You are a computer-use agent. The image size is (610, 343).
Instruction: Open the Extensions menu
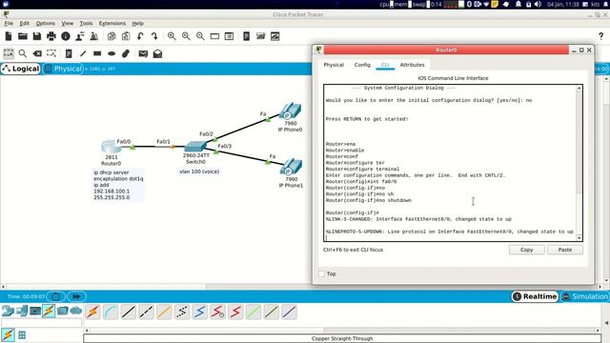click(112, 23)
